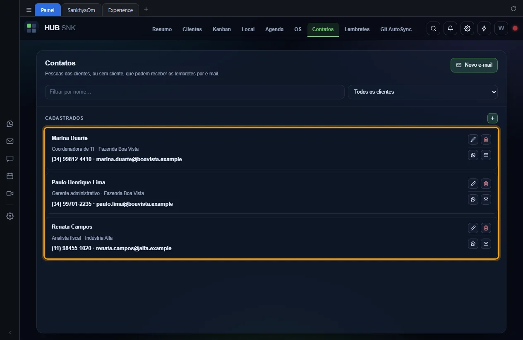Viewport: 523px width, 340px height.
Task: Reload using the refresh icon at top right
Action: 513,9
